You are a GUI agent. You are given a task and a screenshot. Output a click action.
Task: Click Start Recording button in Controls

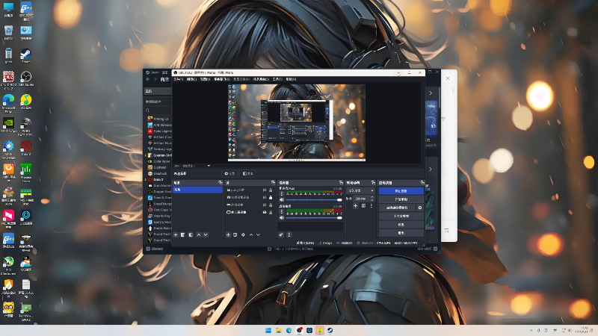click(x=401, y=199)
